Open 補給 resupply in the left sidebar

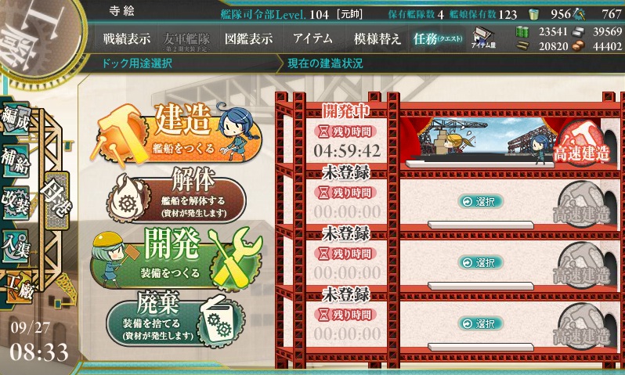(15, 160)
